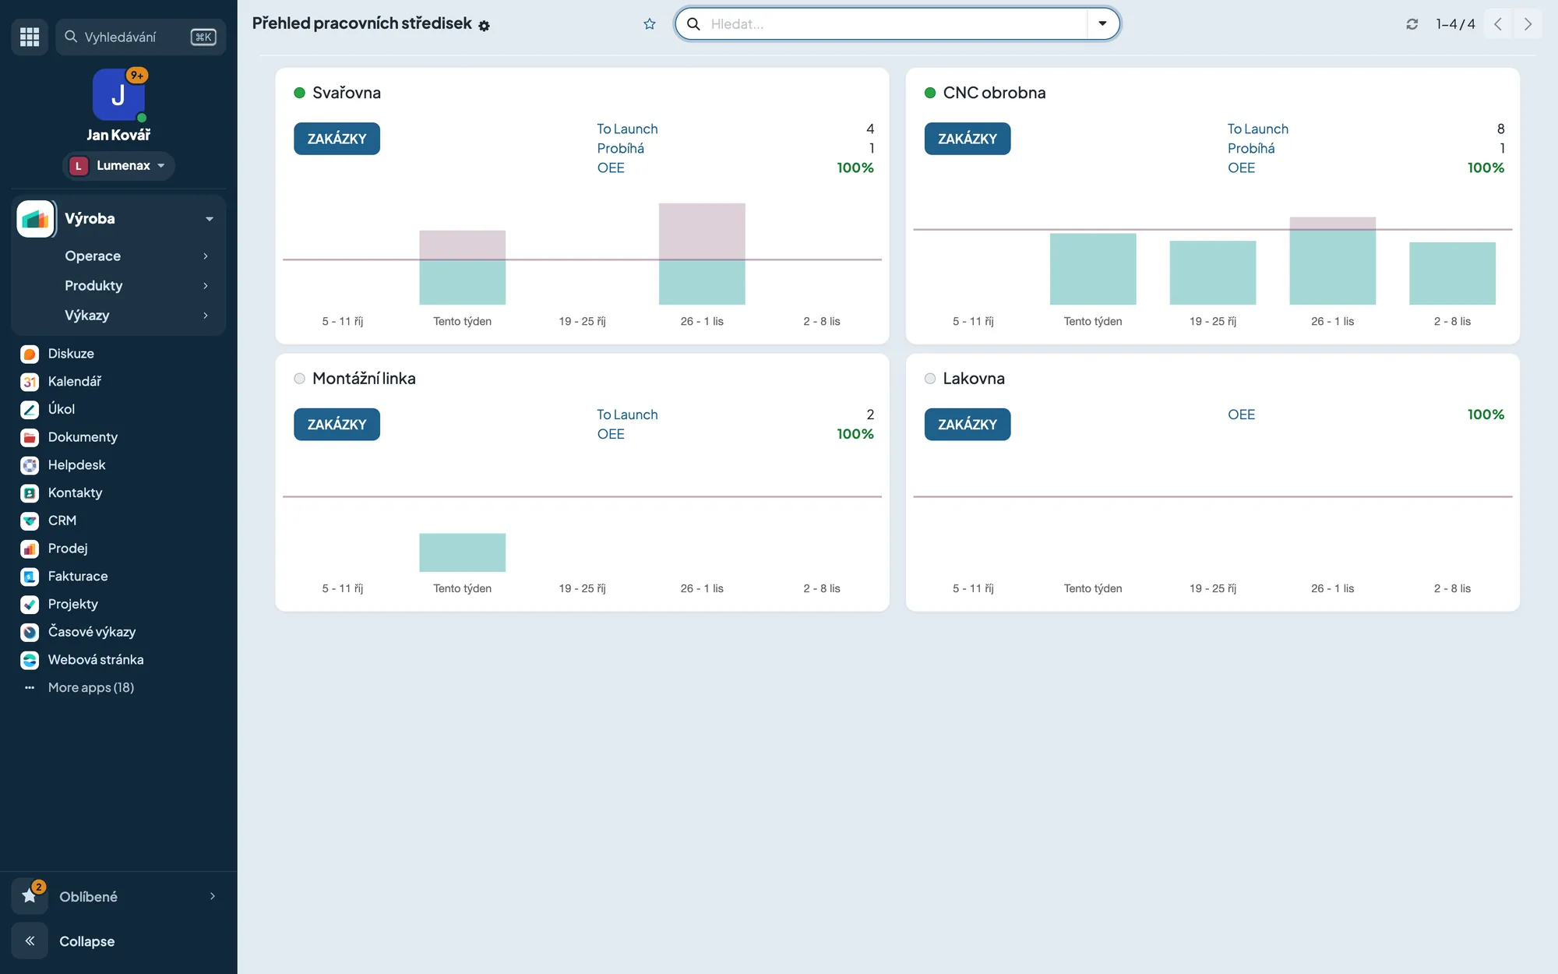Toggle the green status dot of Svařovna

[299, 93]
